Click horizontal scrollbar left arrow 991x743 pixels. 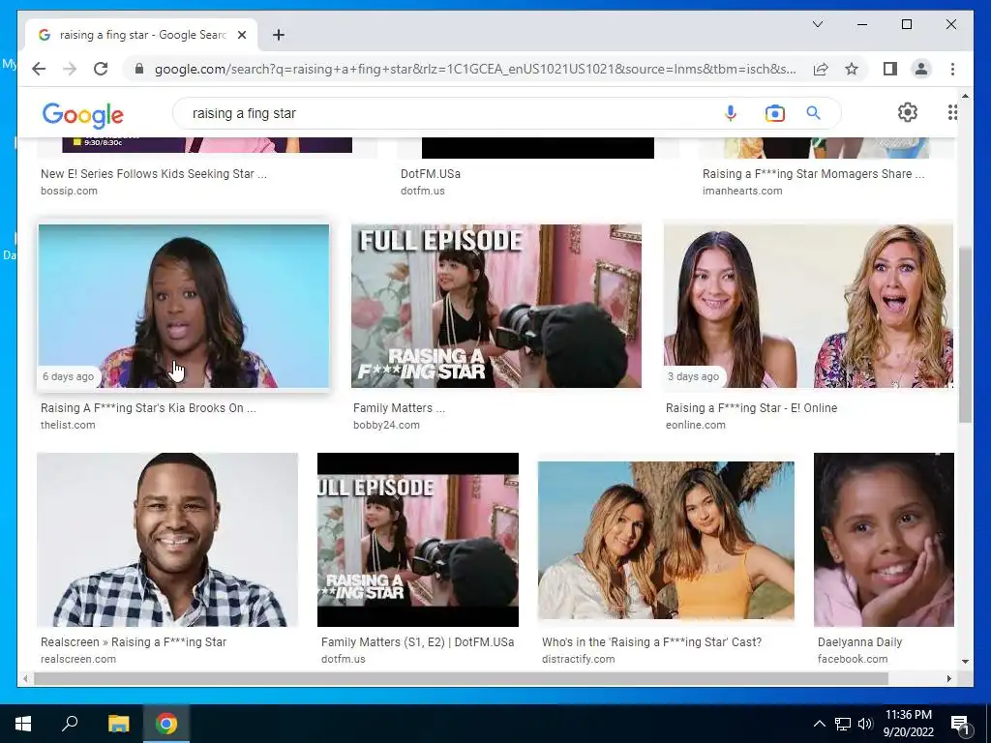[25, 678]
